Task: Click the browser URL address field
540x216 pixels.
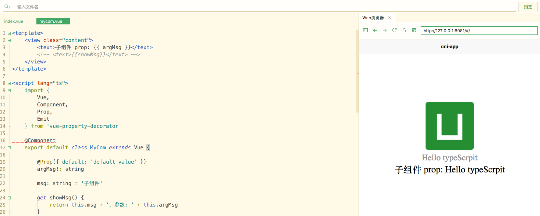Action: [x=479, y=31]
